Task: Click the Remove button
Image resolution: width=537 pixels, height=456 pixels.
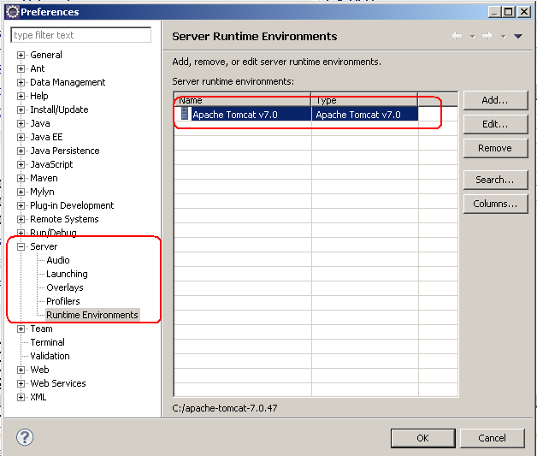Action: coord(495,148)
